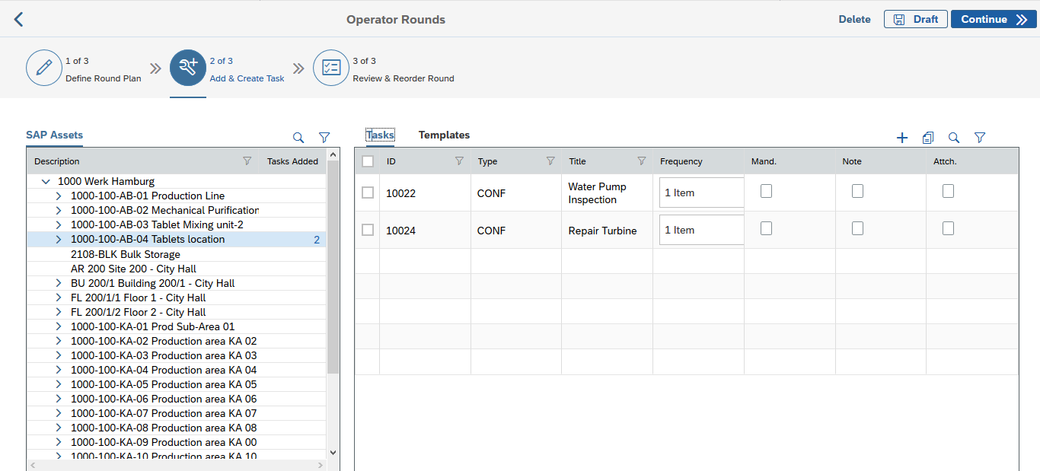Select the SAP Assets tab
This screenshot has width=1040, height=471.
(54, 135)
